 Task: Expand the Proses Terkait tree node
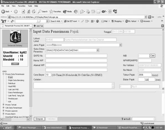[x=4, y=105]
